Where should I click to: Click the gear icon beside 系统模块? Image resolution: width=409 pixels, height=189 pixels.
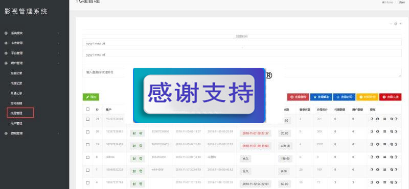pos(6,33)
